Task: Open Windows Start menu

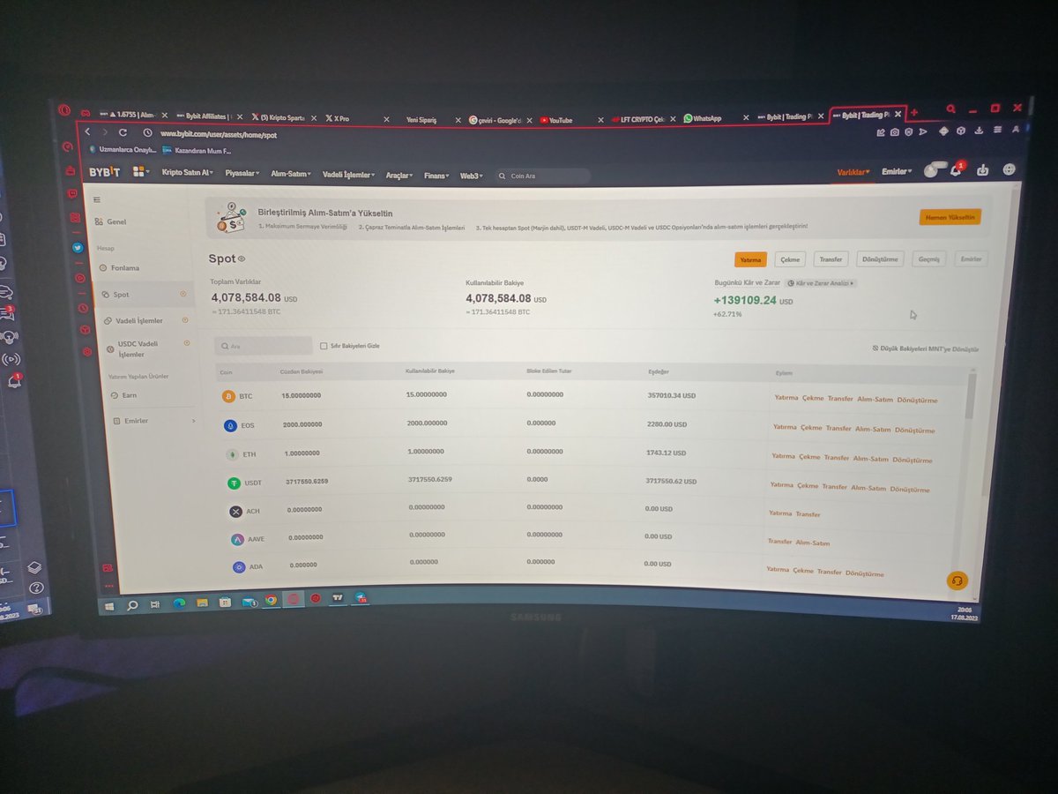Action: [x=109, y=606]
